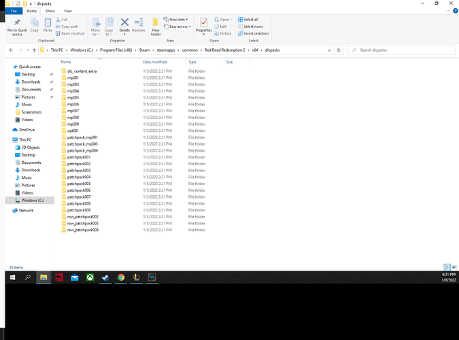
Task: Open 3D Objects in navigation pane
Action: (30, 148)
